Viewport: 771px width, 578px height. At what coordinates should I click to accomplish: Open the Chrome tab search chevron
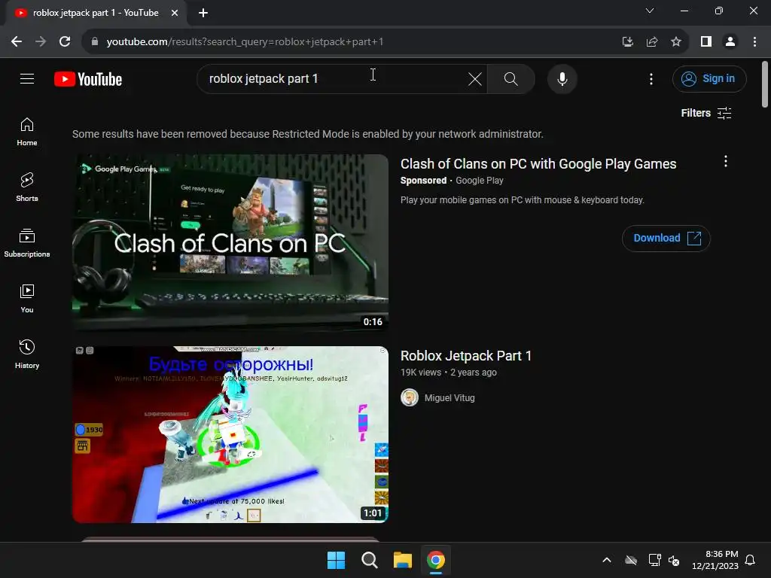[x=650, y=11]
